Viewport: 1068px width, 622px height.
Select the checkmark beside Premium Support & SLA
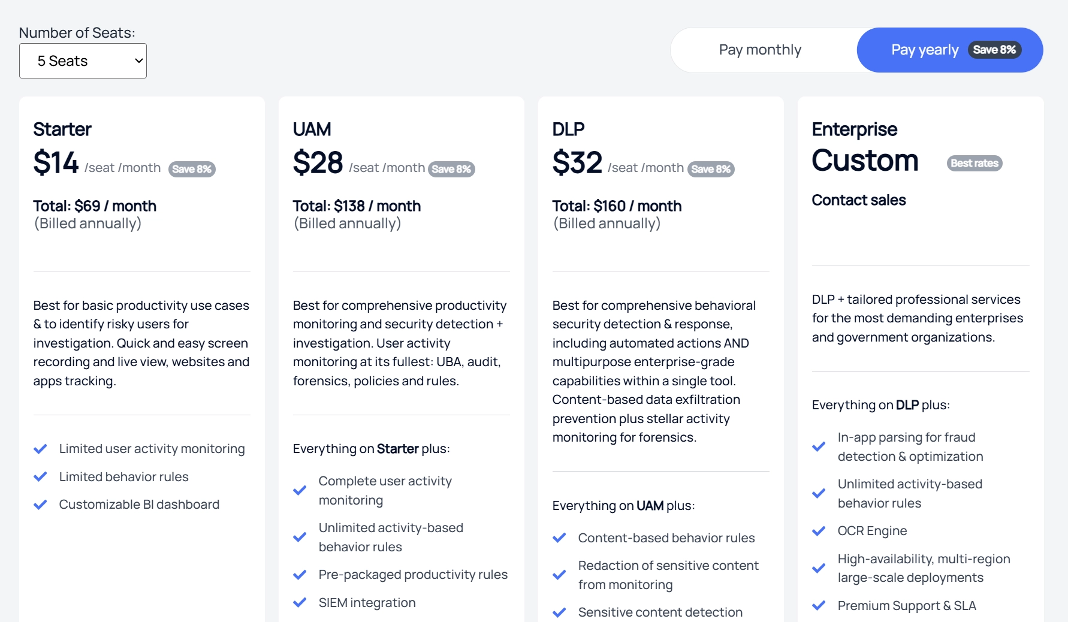[x=819, y=605]
